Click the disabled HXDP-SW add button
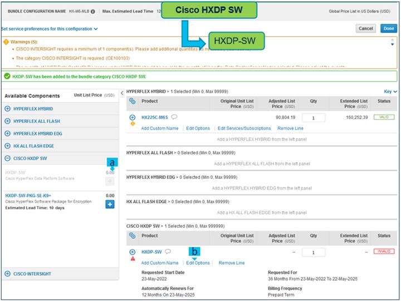This screenshot has width=401, height=301. pos(110,181)
